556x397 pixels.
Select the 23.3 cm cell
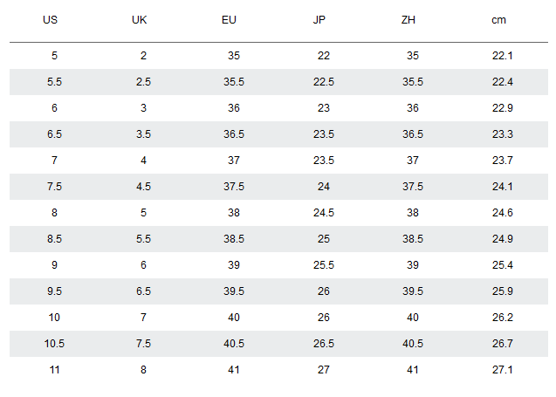click(x=503, y=134)
